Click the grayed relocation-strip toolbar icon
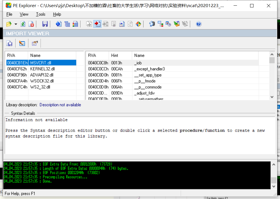Screen dimensions: 280x199 185,24
